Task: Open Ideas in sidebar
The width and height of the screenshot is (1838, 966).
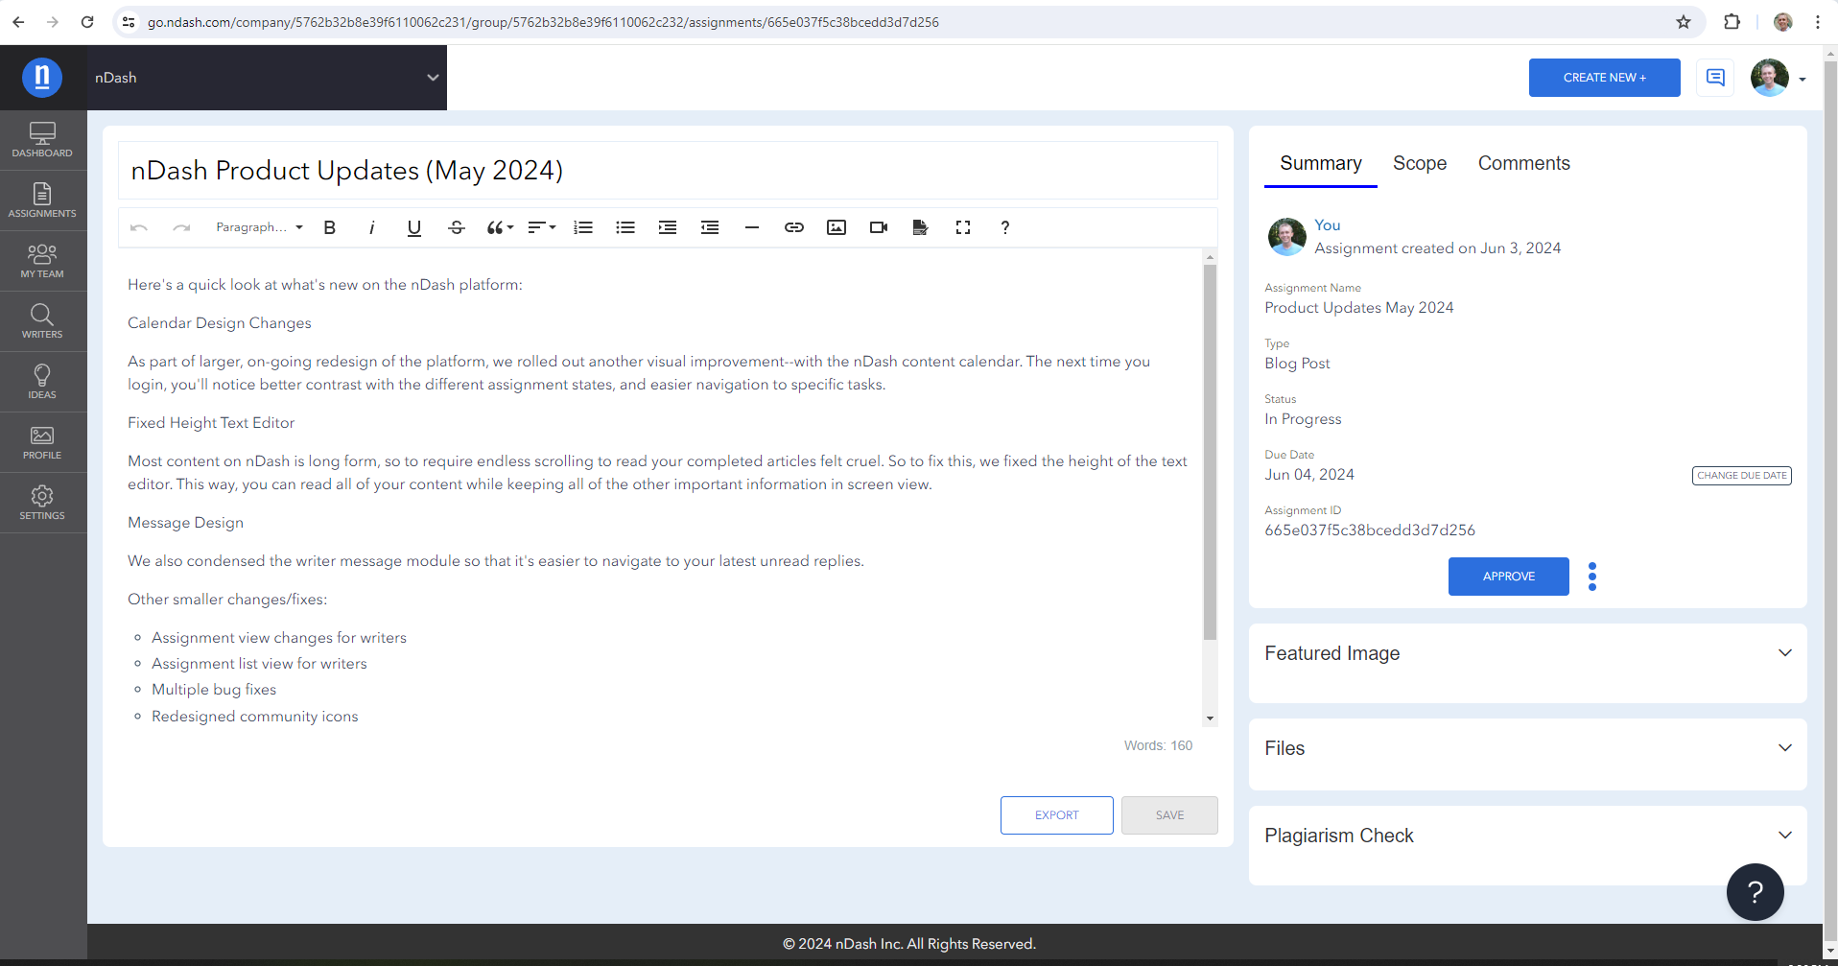Action: click(42, 382)
